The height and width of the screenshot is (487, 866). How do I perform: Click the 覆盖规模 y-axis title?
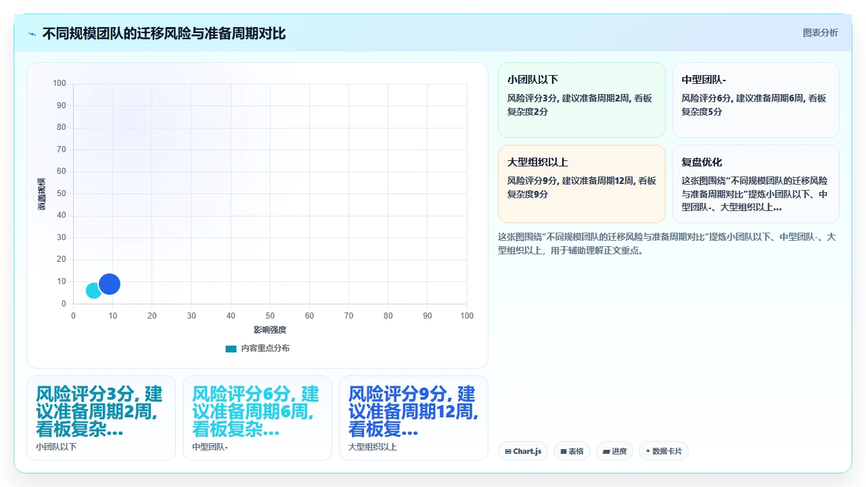41,193
